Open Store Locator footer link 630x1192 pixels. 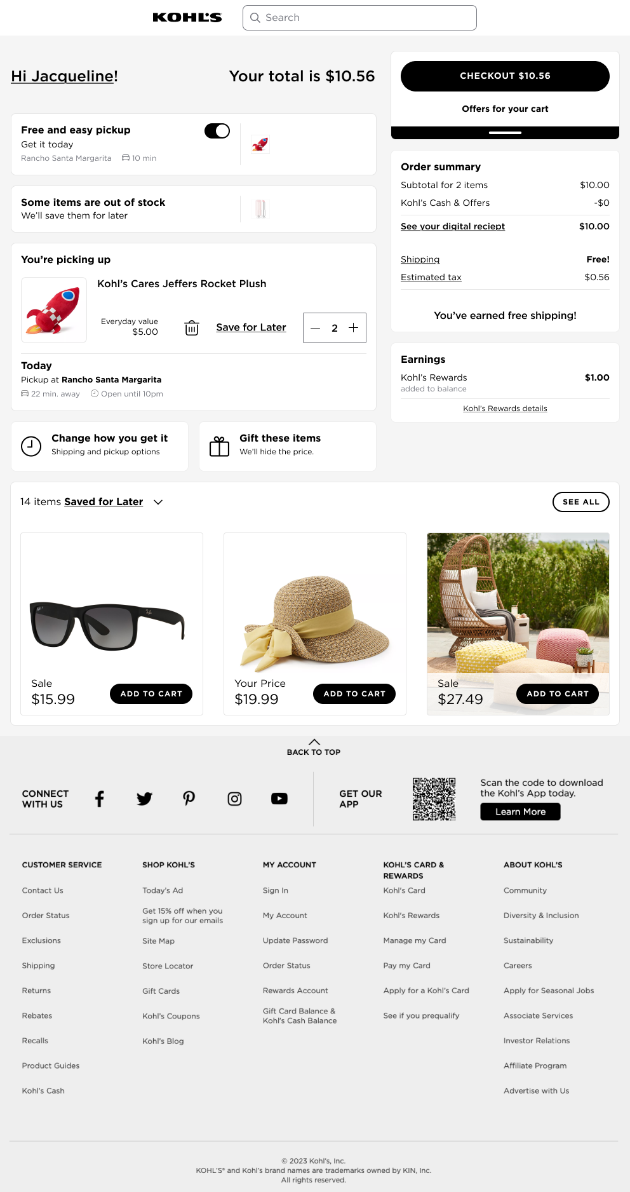[168, 966]
